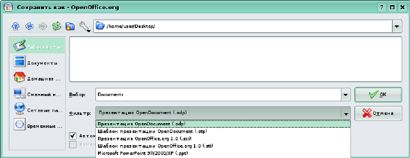Viewport: 410px width, 158px height.
Task: Select Шаблон презентации OpenOffice.org 1.0 (.sti)
Action: tap(223, 146)
